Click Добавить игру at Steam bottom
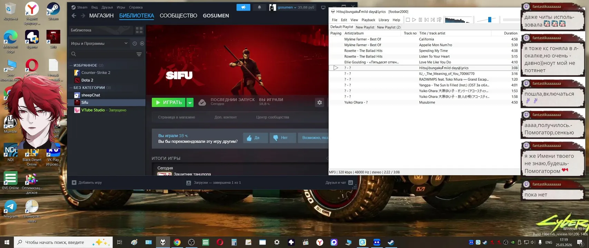Viewport: 589px width, 248px height. coord(87,183)
